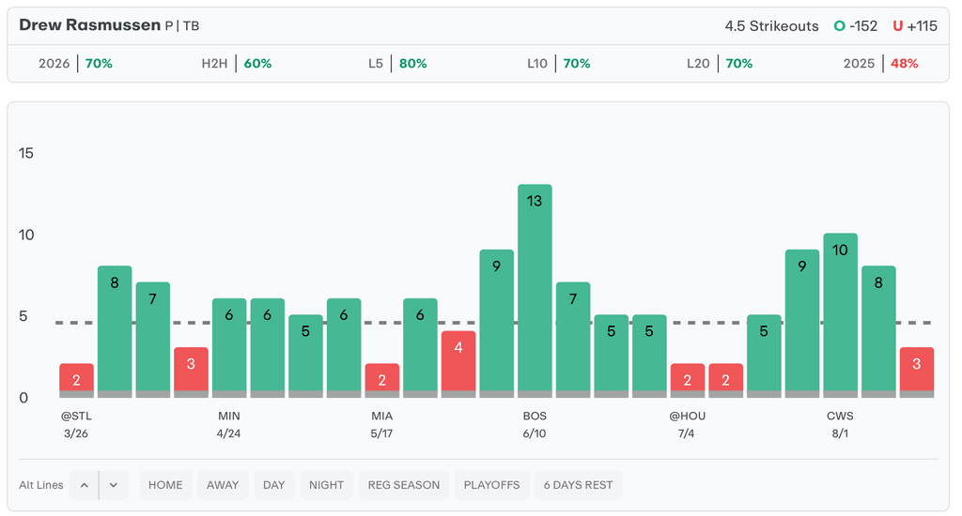Select the 10-strikeout bar for CWS 8/1

pyautogui.click(x=840, y=315)
